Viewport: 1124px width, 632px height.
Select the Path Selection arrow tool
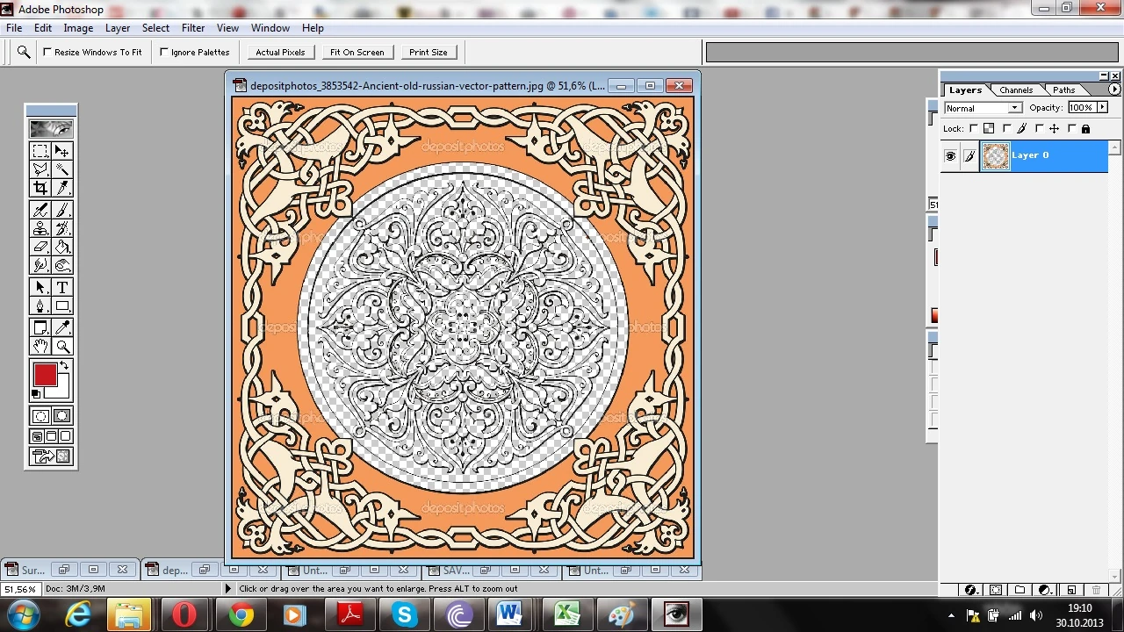tap(40, 287)
